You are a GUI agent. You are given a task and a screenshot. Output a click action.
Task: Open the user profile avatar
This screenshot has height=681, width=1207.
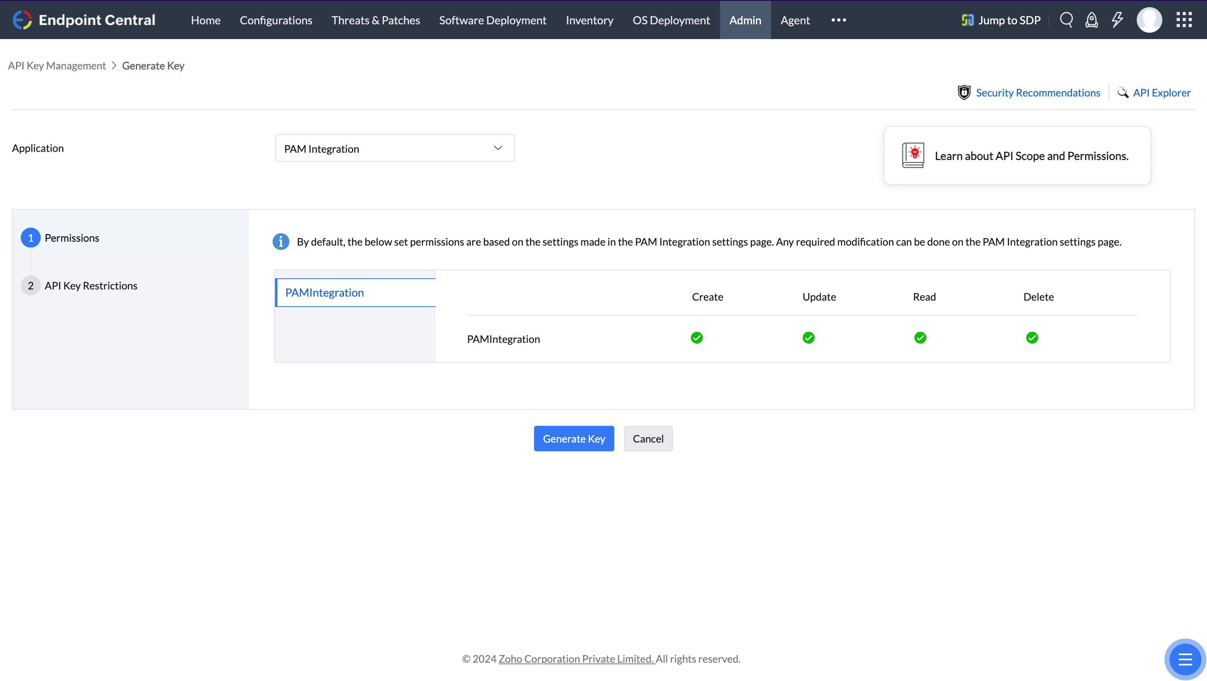(x=1149, y=20)
